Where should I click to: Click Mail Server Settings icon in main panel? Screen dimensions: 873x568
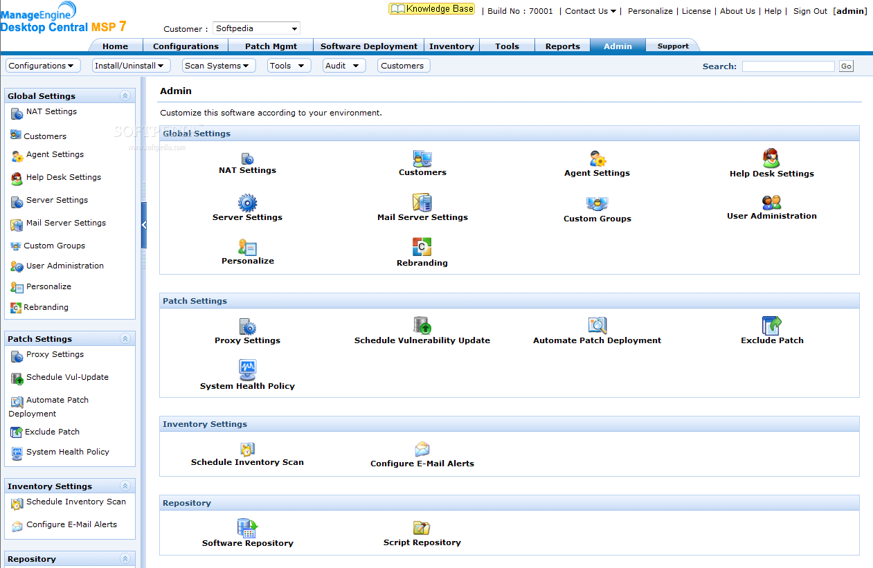click(422, 203)
